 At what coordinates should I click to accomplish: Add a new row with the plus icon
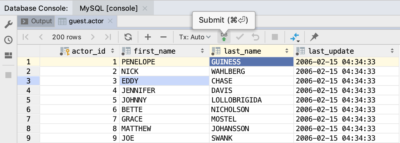pyautogui.click(x=148, y=37)
